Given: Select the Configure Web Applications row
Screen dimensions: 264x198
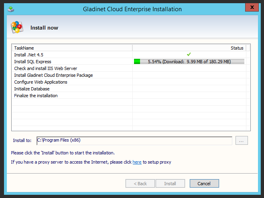Looking at the screenshot, I should [x=41, y=82].
